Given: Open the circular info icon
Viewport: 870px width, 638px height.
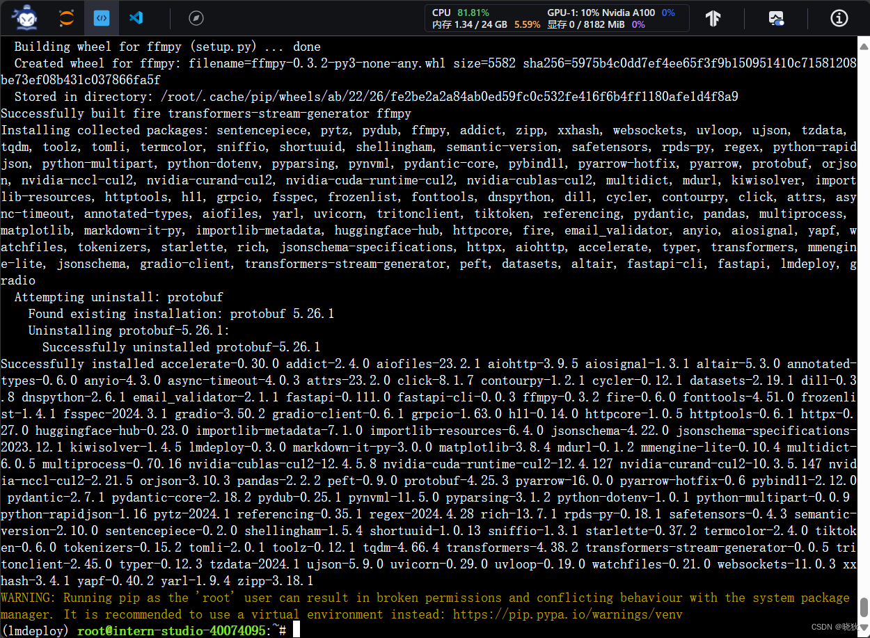Looking at the screenshot, I should 839,18.
